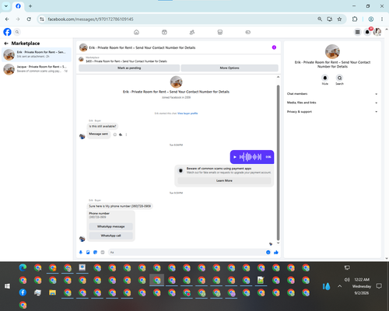
Task: Seek within the voice message waveform
Action: (x=251, y=157)
